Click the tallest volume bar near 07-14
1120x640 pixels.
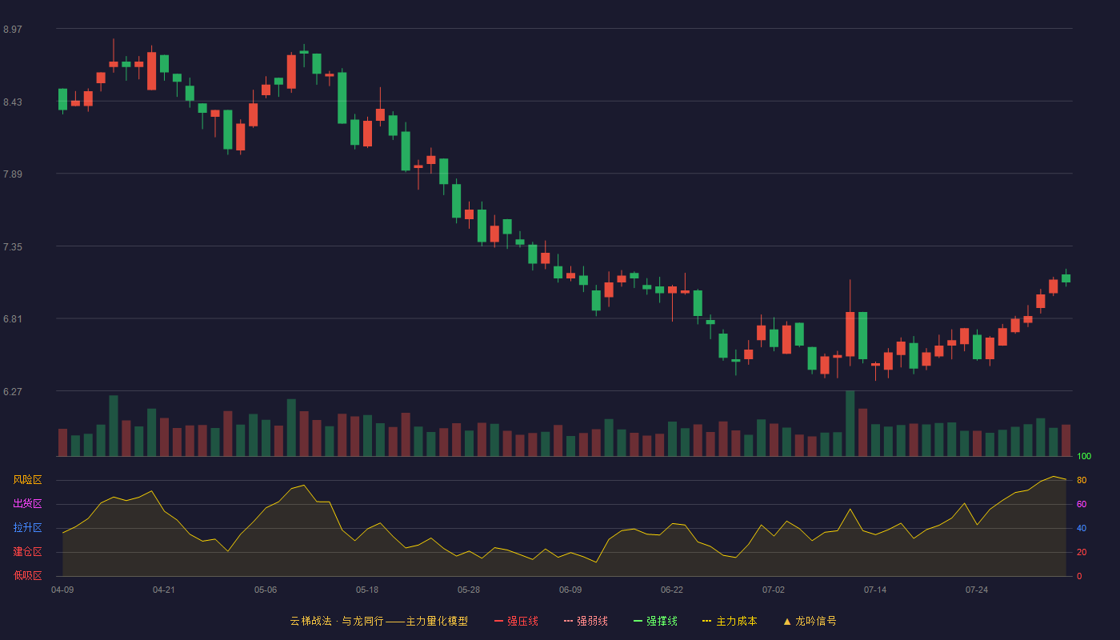coord(850,423)
